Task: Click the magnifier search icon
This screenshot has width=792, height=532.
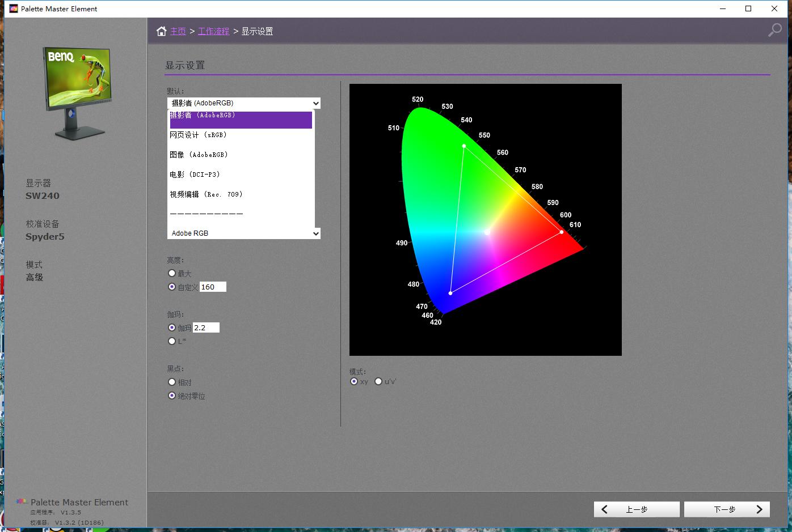Action: point(774,30)
